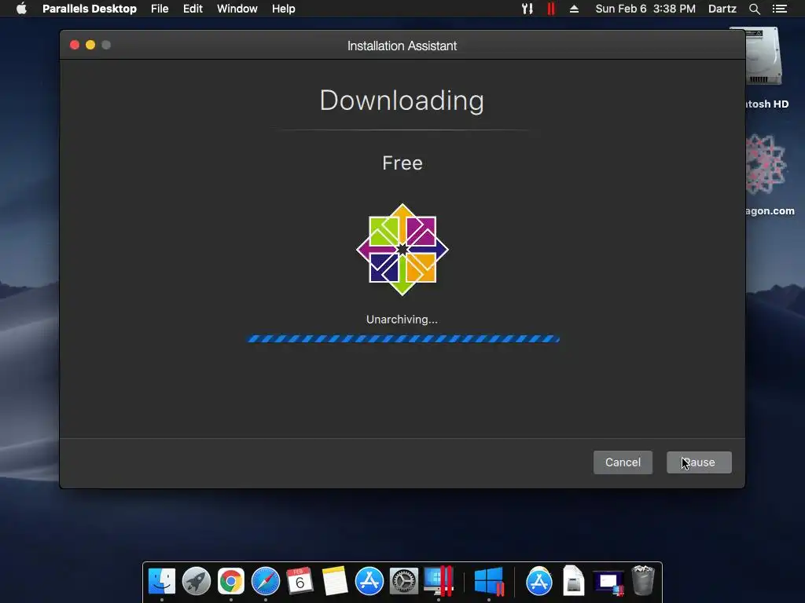Open Applications folder in Dock
This screenshot has width=805, height=603.
[539, 581]
